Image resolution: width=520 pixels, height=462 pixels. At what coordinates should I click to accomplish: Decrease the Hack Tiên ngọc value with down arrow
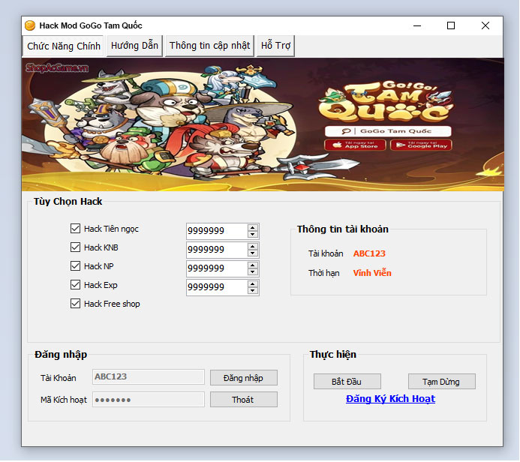tap(253, 235)
